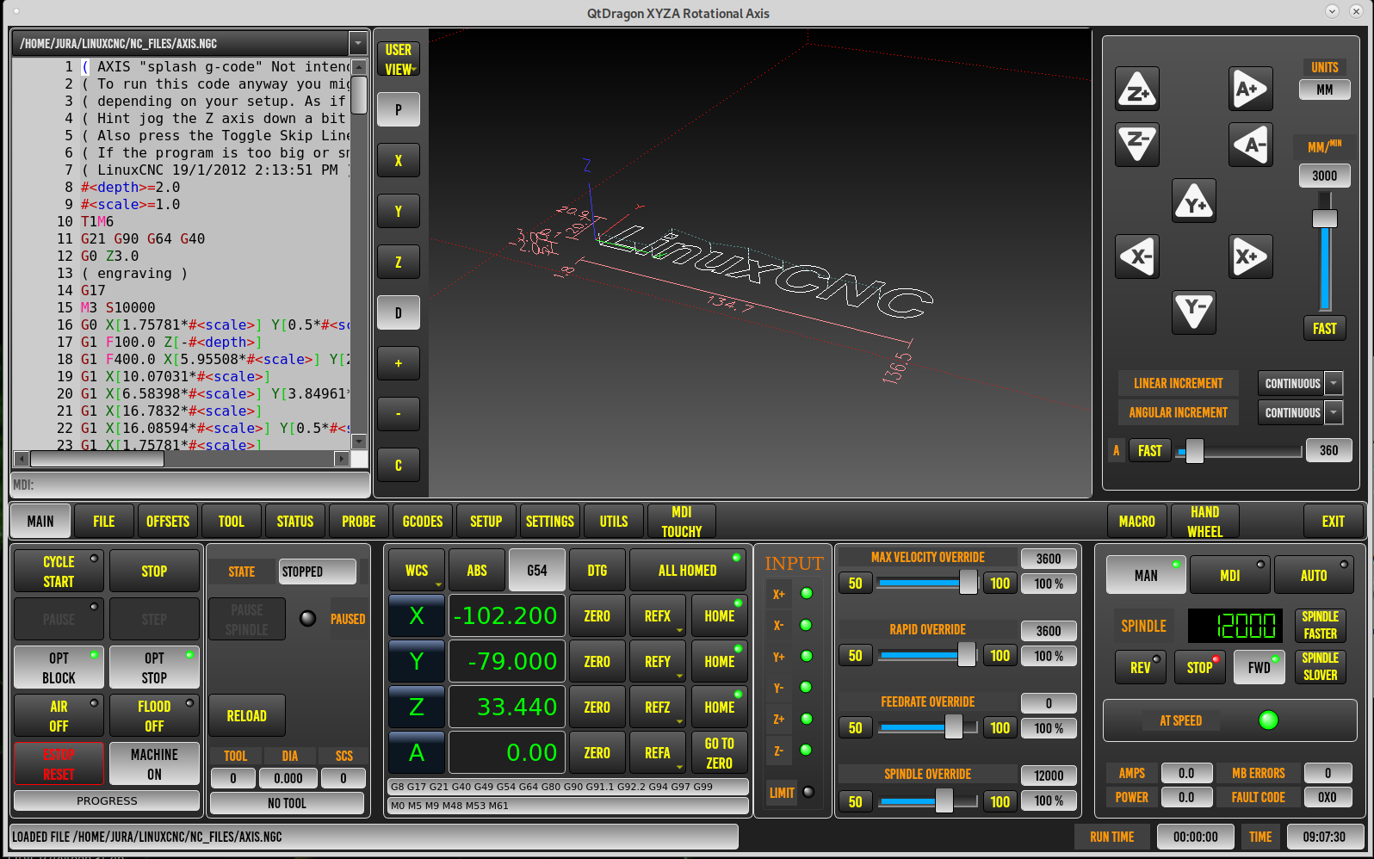The image size is (1374, 859).
Task: Select the Z axis button
Action: pos(417,708)
